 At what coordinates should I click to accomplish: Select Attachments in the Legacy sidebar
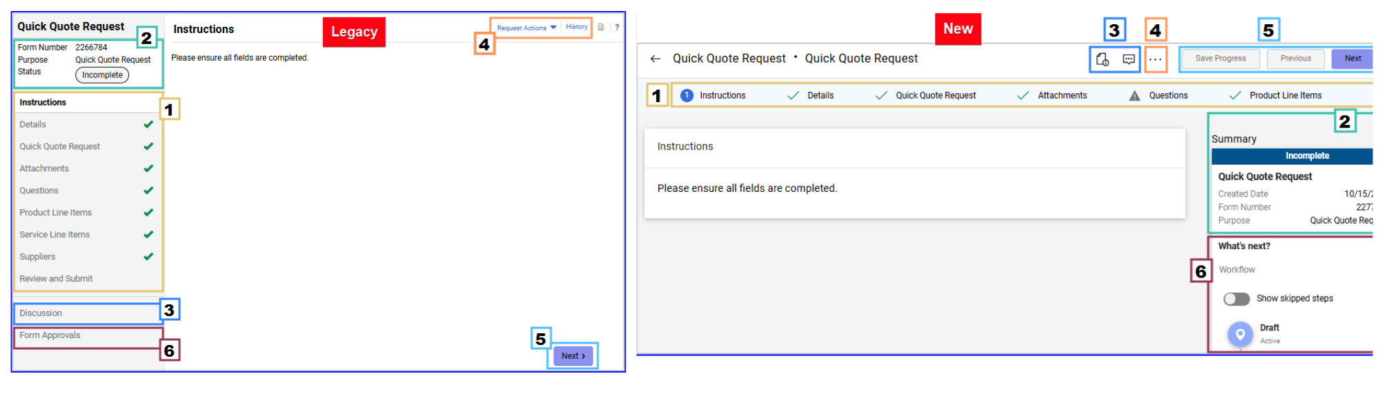pyautogui.click(x=87, y=168)
